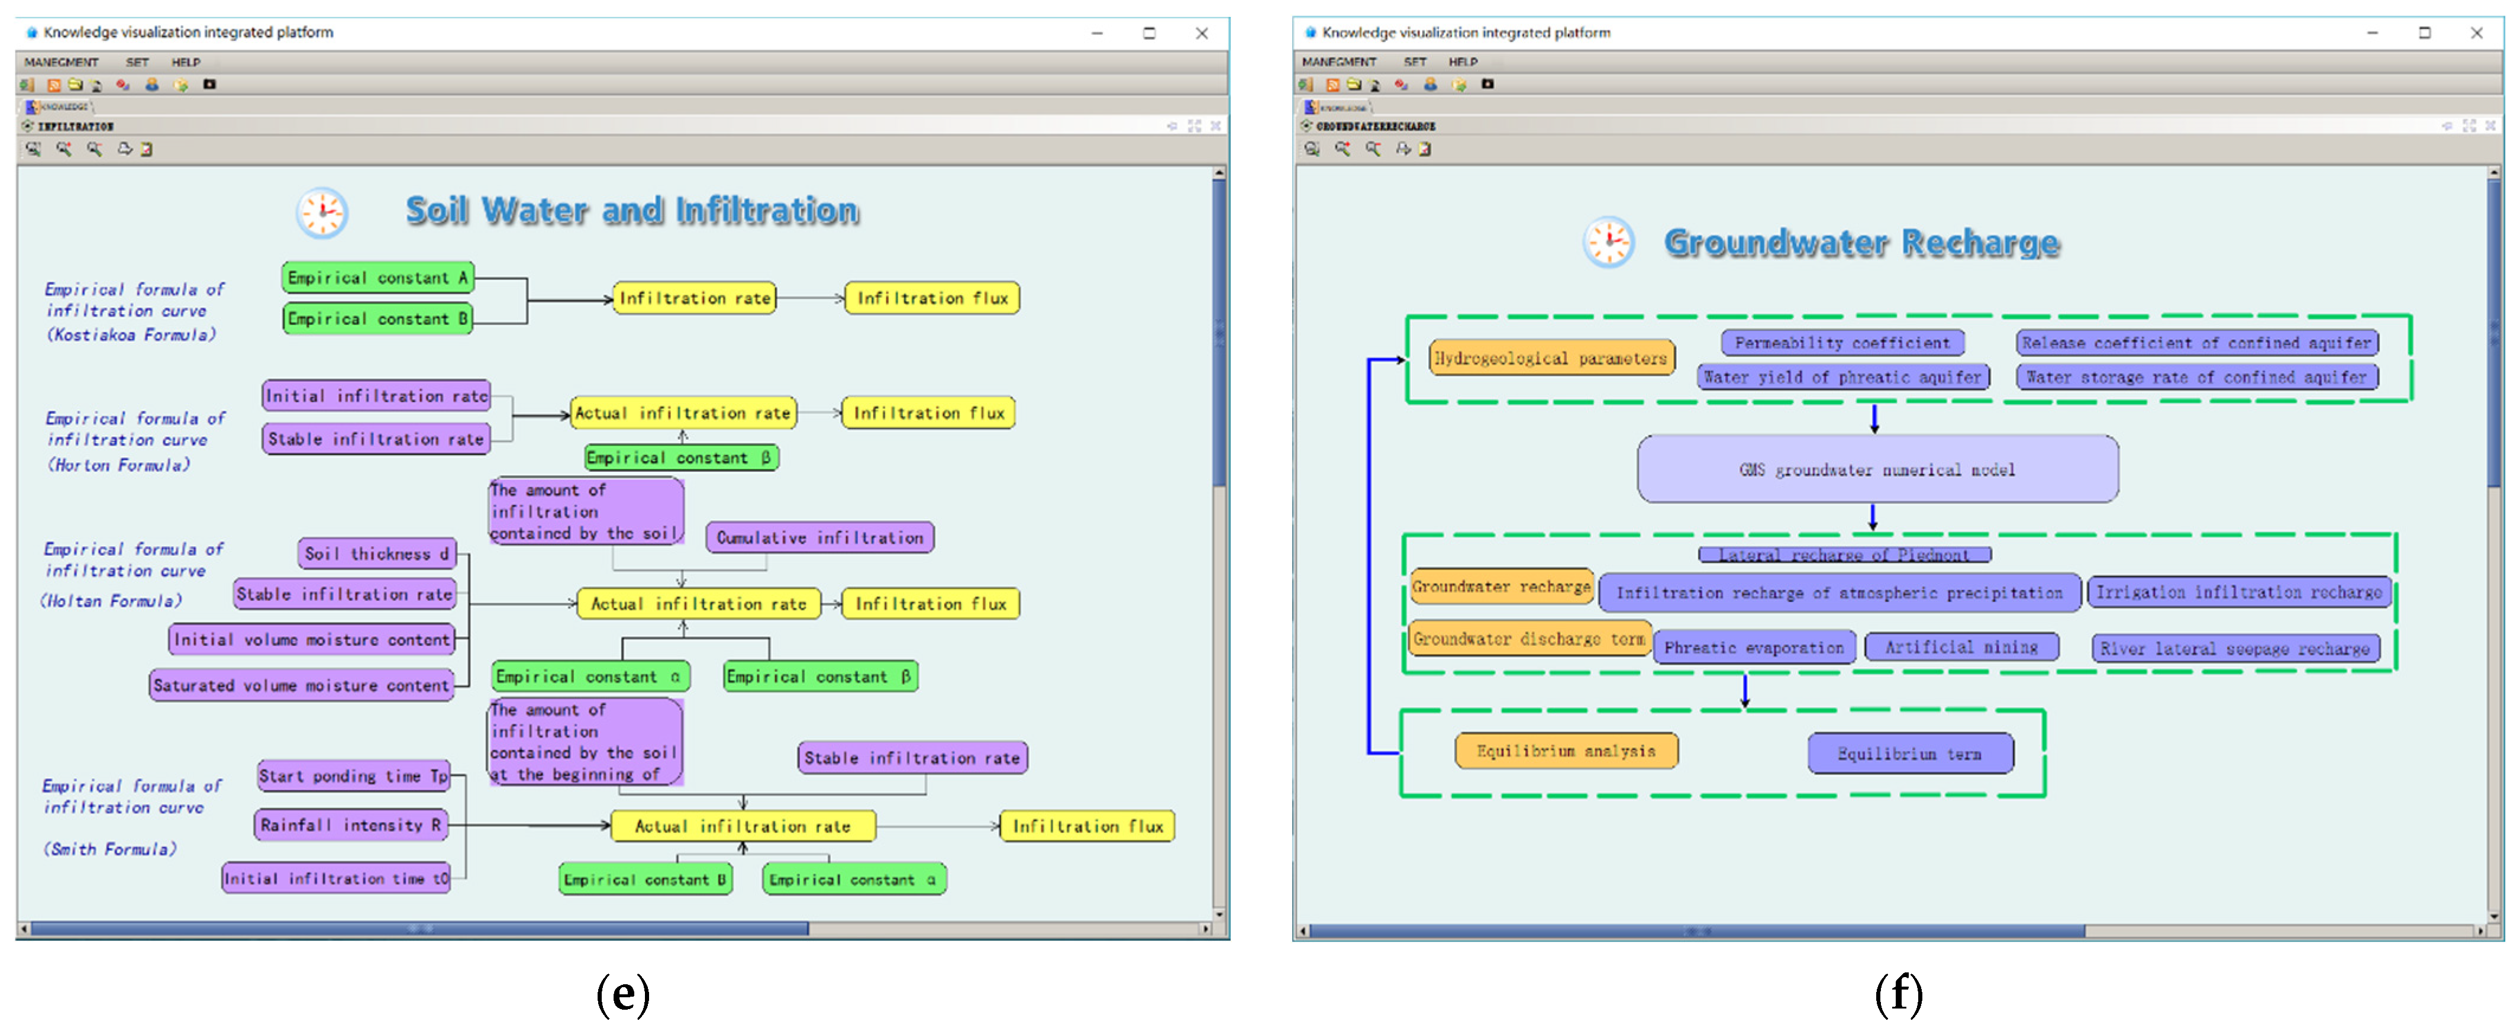Click the orange RSS feed icon in Infiltration window
This screenshot has width=2517, height=1031.
pos(54,85)
